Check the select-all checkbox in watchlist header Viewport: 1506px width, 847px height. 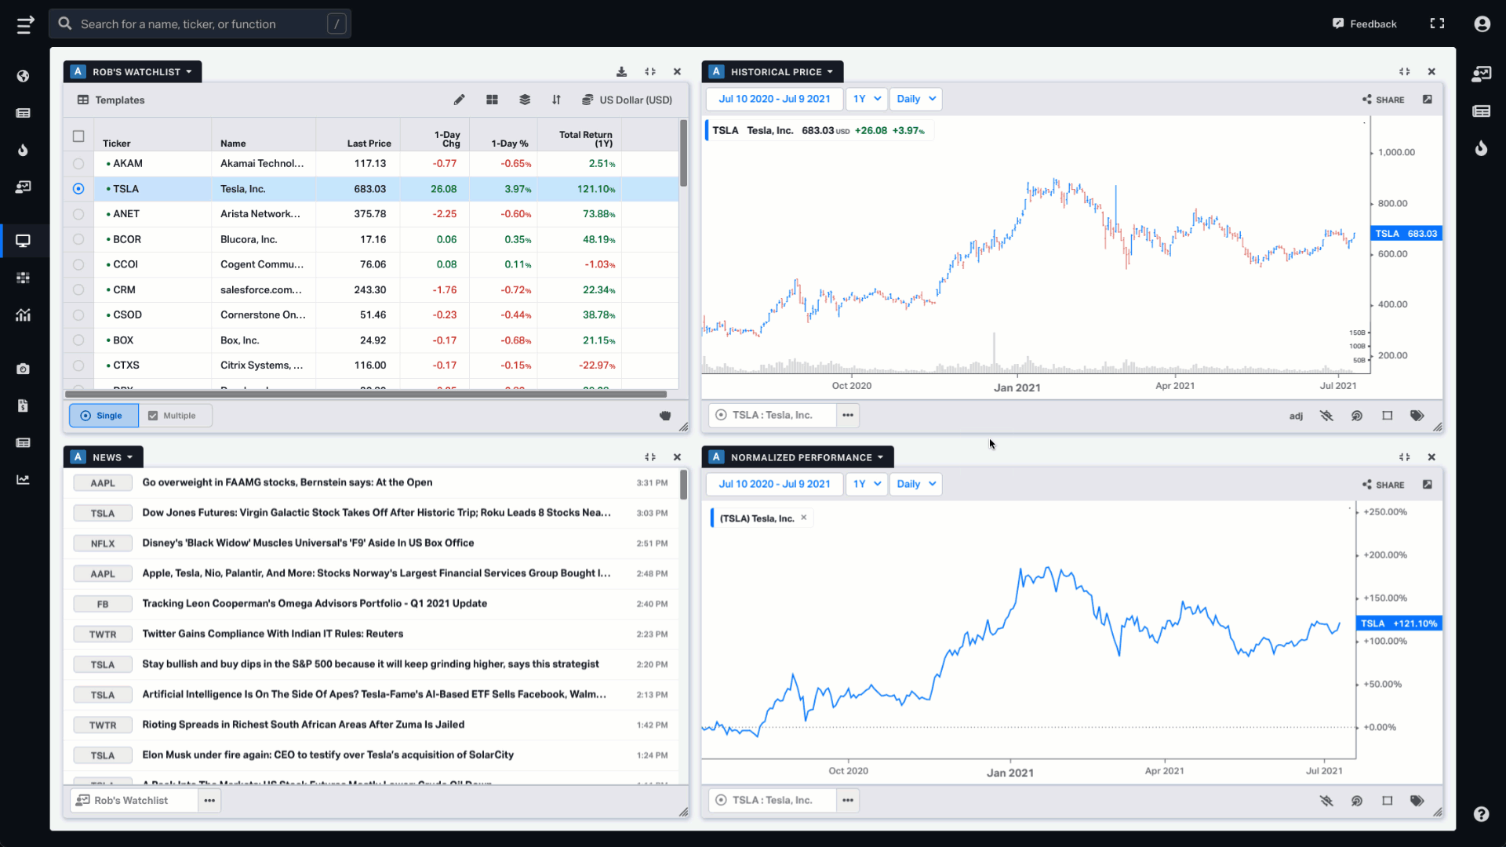[78, 136]
